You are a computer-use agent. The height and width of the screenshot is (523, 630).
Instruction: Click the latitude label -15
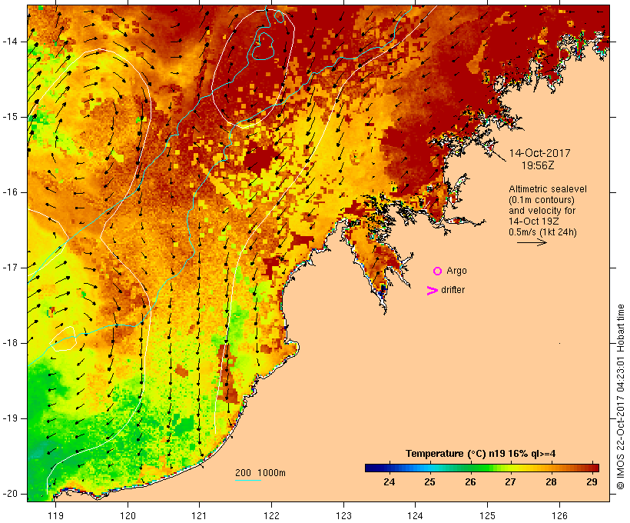pyautogui.click(x=10, y=117)
